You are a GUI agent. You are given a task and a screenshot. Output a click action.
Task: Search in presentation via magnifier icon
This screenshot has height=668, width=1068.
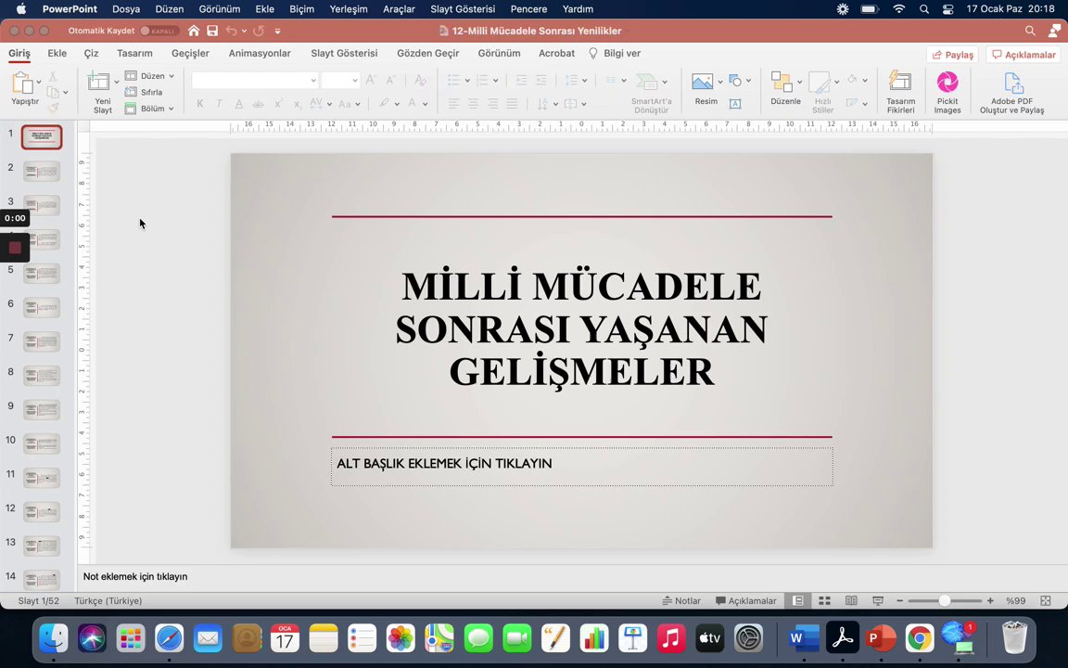pos(1030,31)
